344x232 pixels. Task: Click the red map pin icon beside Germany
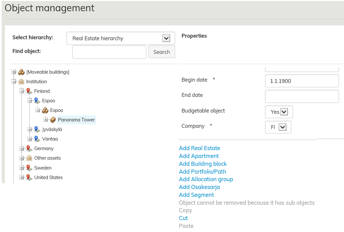(x=29, y=148)
